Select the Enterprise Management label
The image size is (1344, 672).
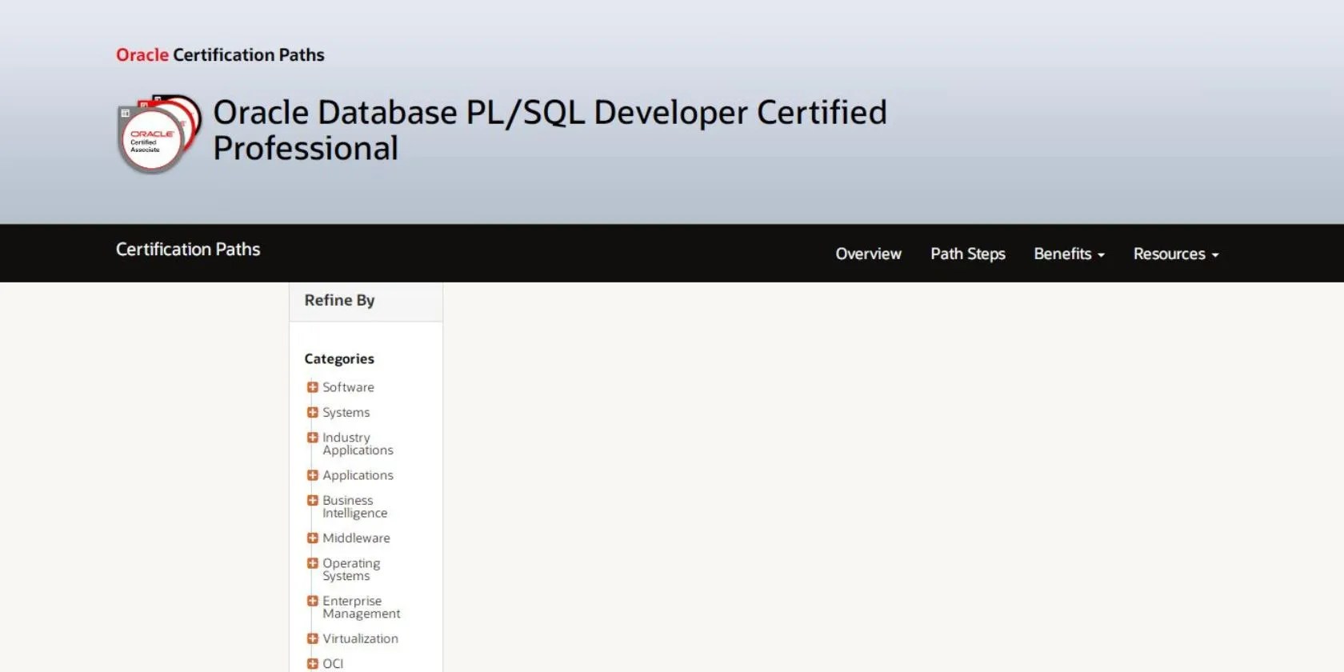pos(361,607)
